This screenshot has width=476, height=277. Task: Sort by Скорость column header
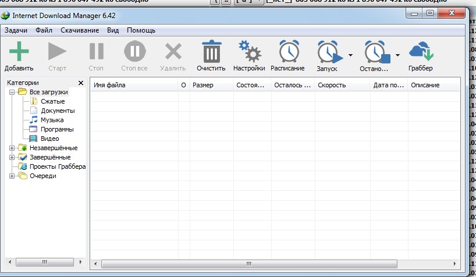point(342,85)
